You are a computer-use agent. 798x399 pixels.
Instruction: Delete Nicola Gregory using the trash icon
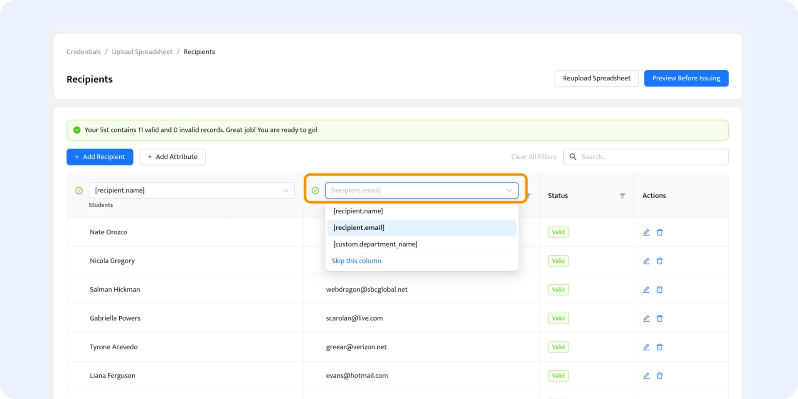coord(660,261)
